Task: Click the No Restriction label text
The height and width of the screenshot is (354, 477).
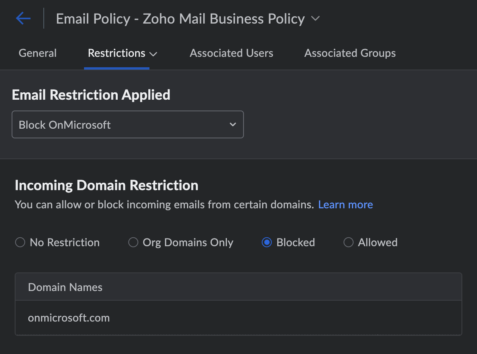Action: (x=65, y=242)
